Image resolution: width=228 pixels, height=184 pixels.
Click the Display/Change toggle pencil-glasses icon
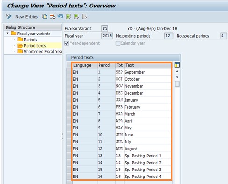click(8, 16)
